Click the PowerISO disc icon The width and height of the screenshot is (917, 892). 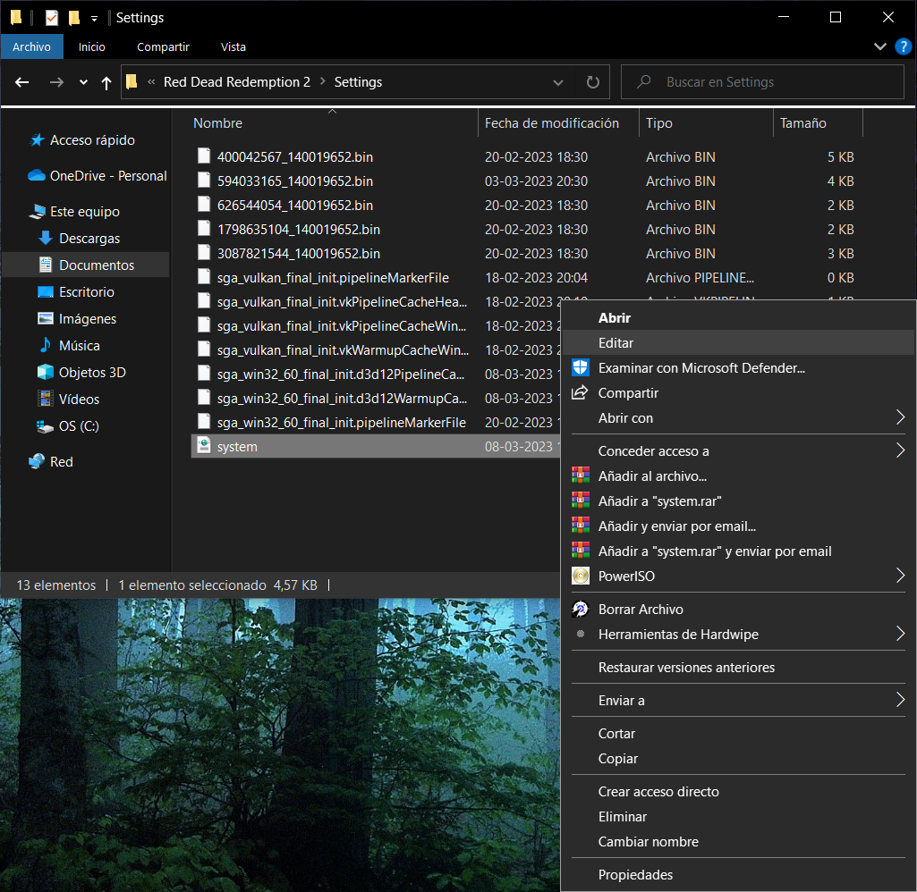[x=581, y=576]
